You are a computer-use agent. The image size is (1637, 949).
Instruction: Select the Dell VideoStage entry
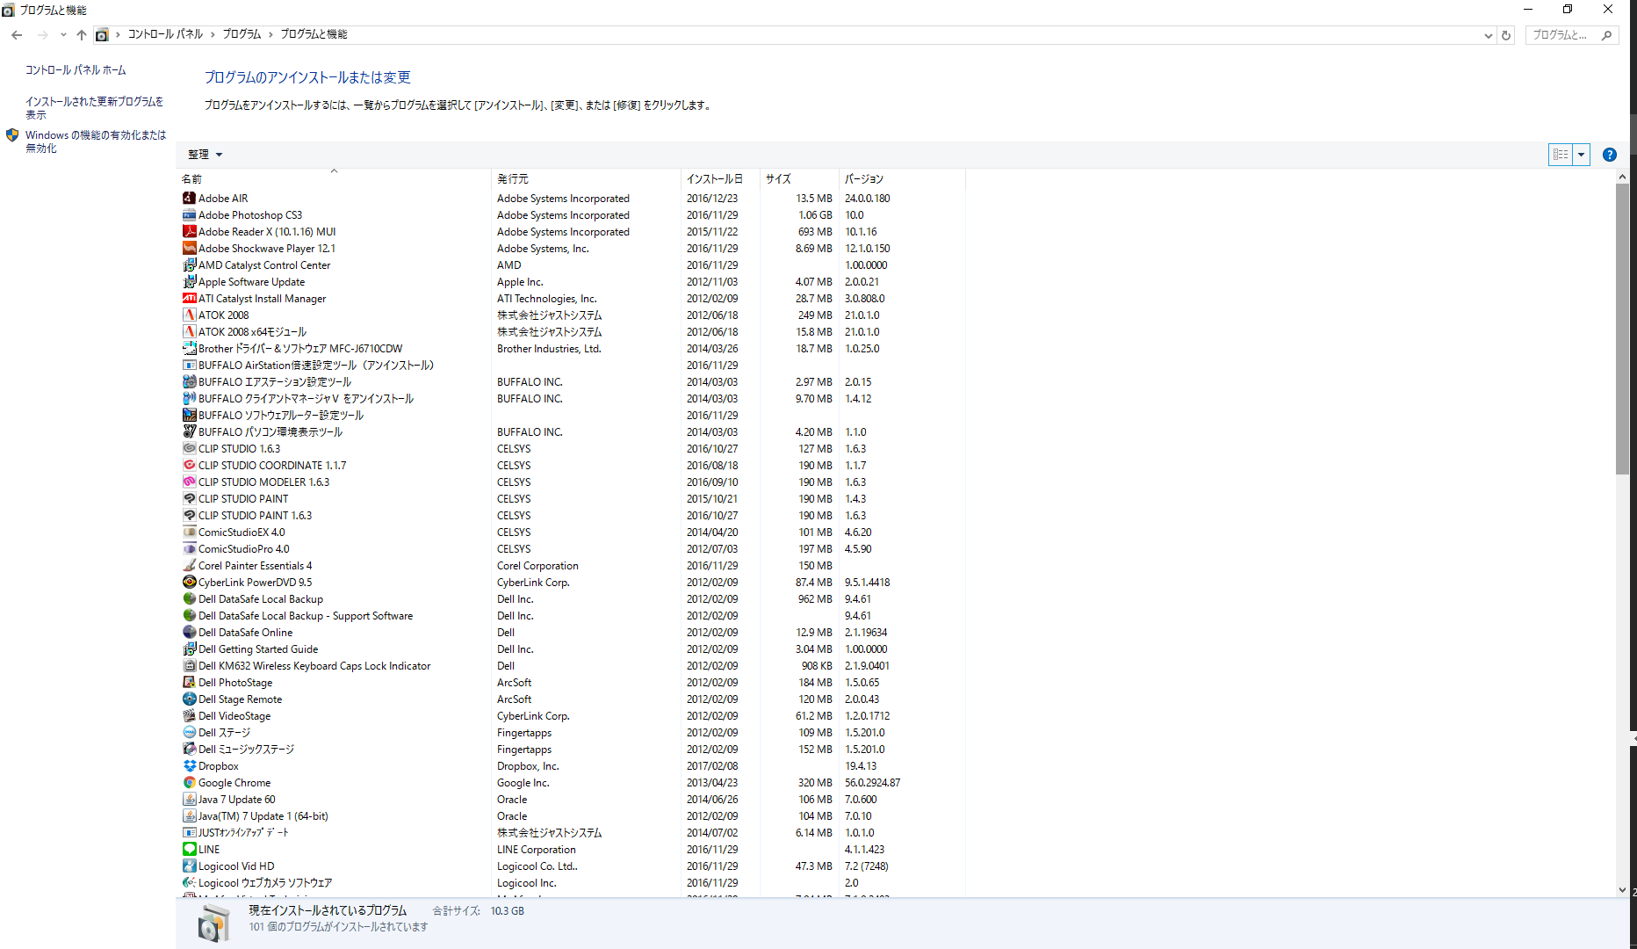coord(573,716)
